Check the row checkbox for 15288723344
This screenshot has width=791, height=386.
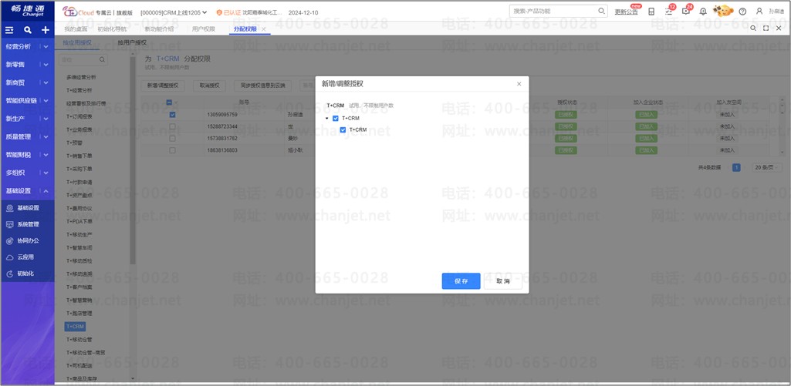coord(173,126)
